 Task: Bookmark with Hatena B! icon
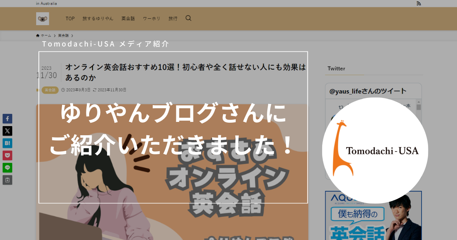(8, 143)
